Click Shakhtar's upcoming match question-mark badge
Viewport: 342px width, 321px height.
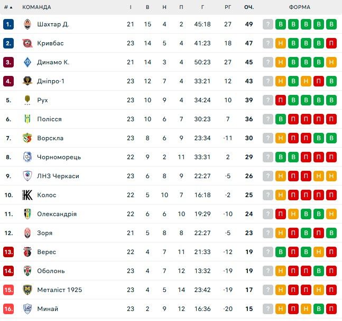268,24
